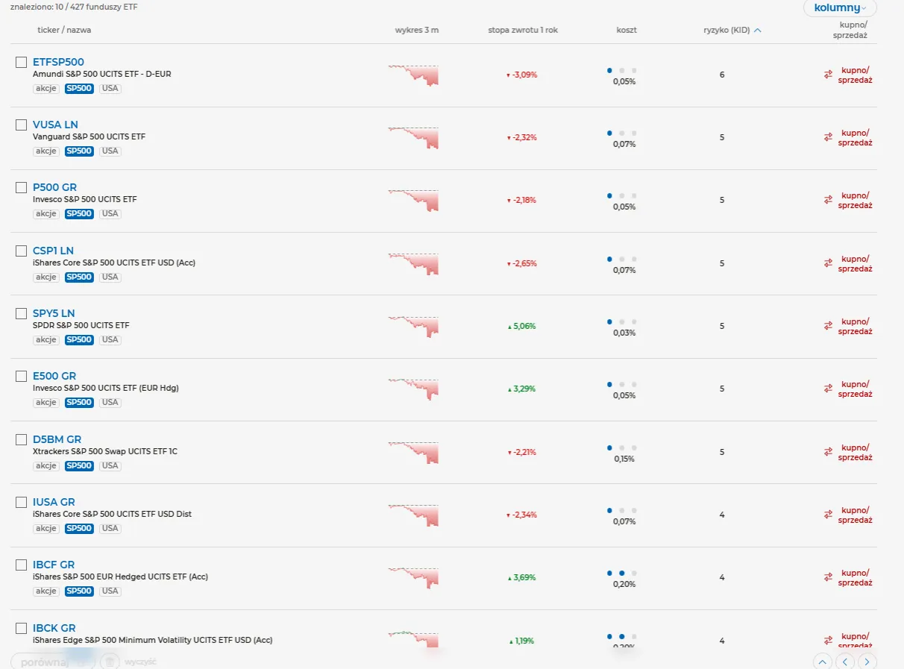Image resolution: width=904 pixels, height=669 pixels.
Task: Open the 3-month mini chart for VUSA LN
Action: [413, 138]
